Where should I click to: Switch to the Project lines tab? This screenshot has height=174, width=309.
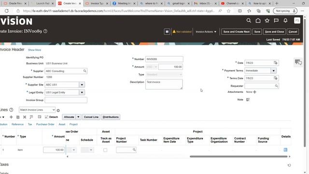coord(73,124)
